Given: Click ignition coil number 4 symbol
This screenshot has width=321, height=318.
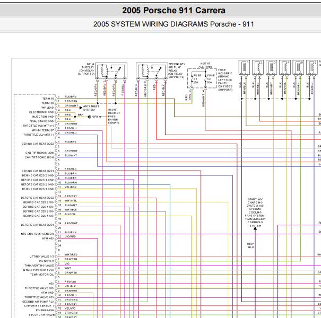Looking at the screenshot, I should [285, 67].
